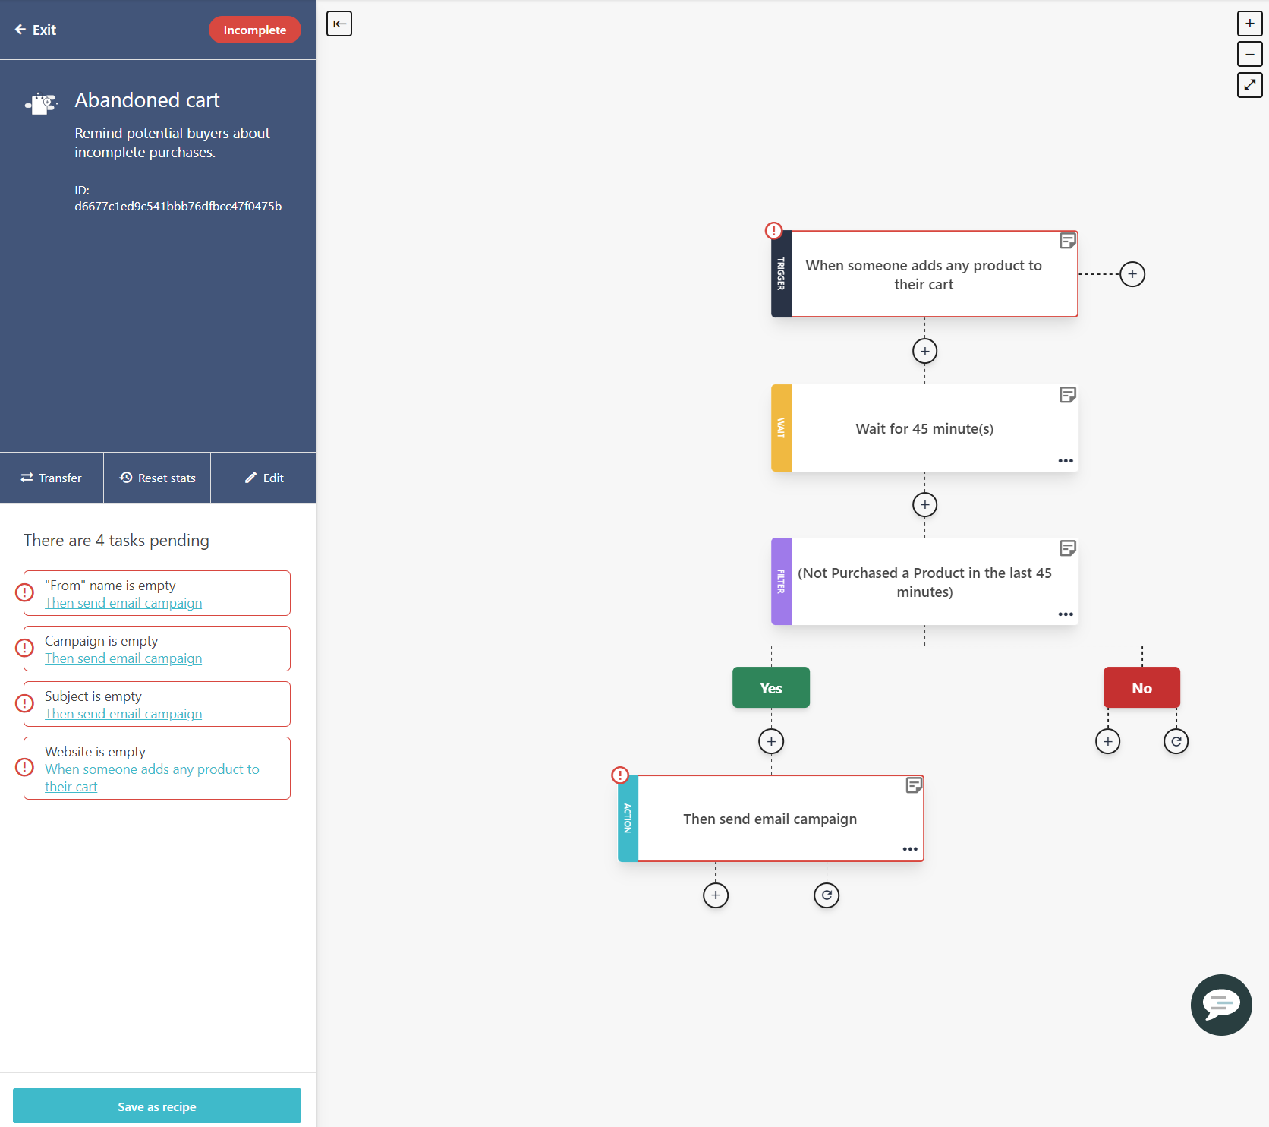The image size is (1269, 1127).
Task: Open the note icon on the filter node
Action: [x=1067, y=548]
